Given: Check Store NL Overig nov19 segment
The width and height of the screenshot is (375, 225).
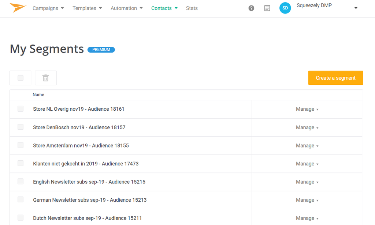Looking at the screenshot, I should tap(21, 109).
